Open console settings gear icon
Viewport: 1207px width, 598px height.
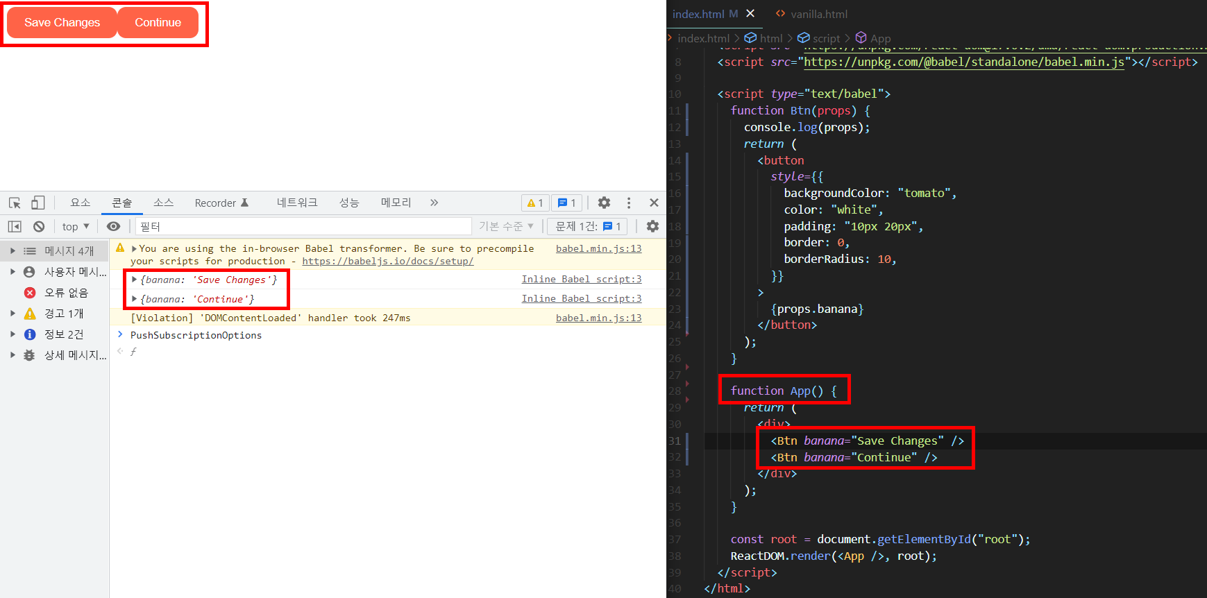(x=652, y=226)
